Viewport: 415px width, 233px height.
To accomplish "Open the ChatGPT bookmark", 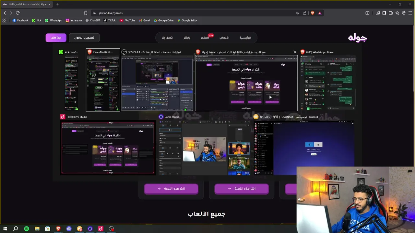I will tap(93, 20).
